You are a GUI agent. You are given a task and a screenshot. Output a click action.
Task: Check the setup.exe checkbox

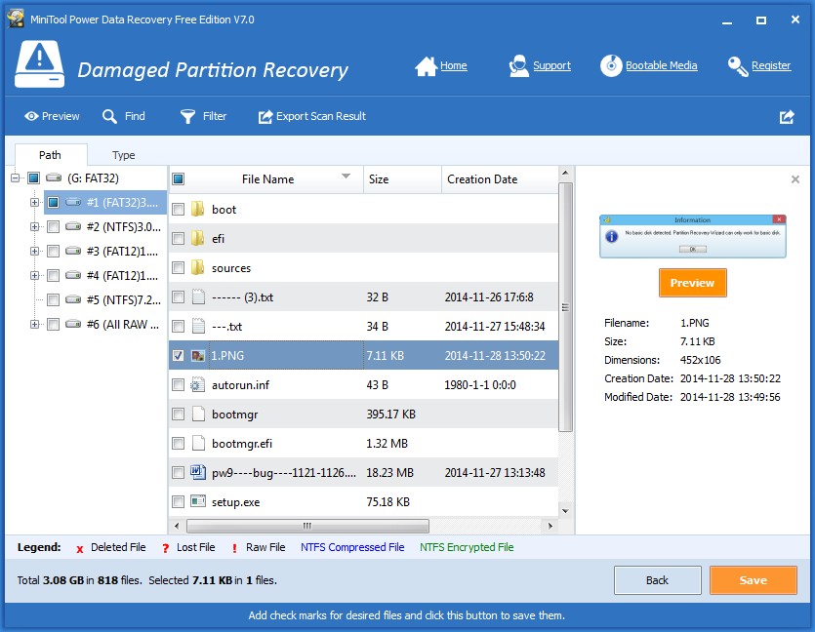click(179, 501)
